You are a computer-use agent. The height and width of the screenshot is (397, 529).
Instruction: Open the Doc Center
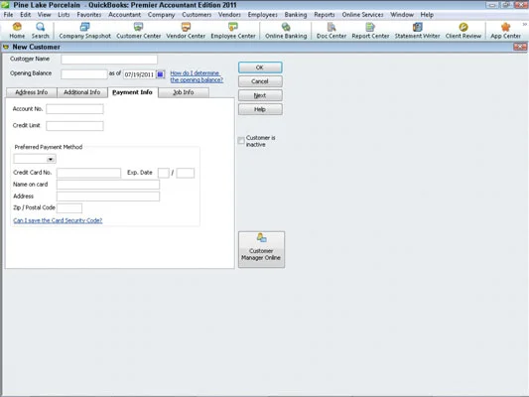331,31
